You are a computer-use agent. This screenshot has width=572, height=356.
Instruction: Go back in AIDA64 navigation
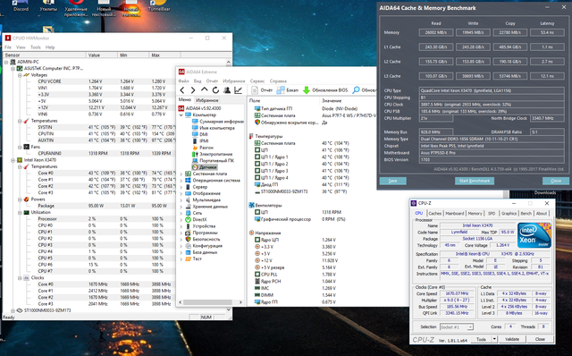(182, 90)
